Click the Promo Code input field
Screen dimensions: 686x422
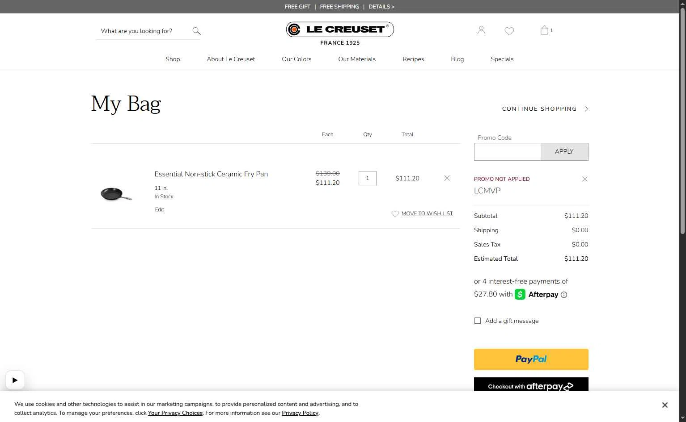pos(508,152)
